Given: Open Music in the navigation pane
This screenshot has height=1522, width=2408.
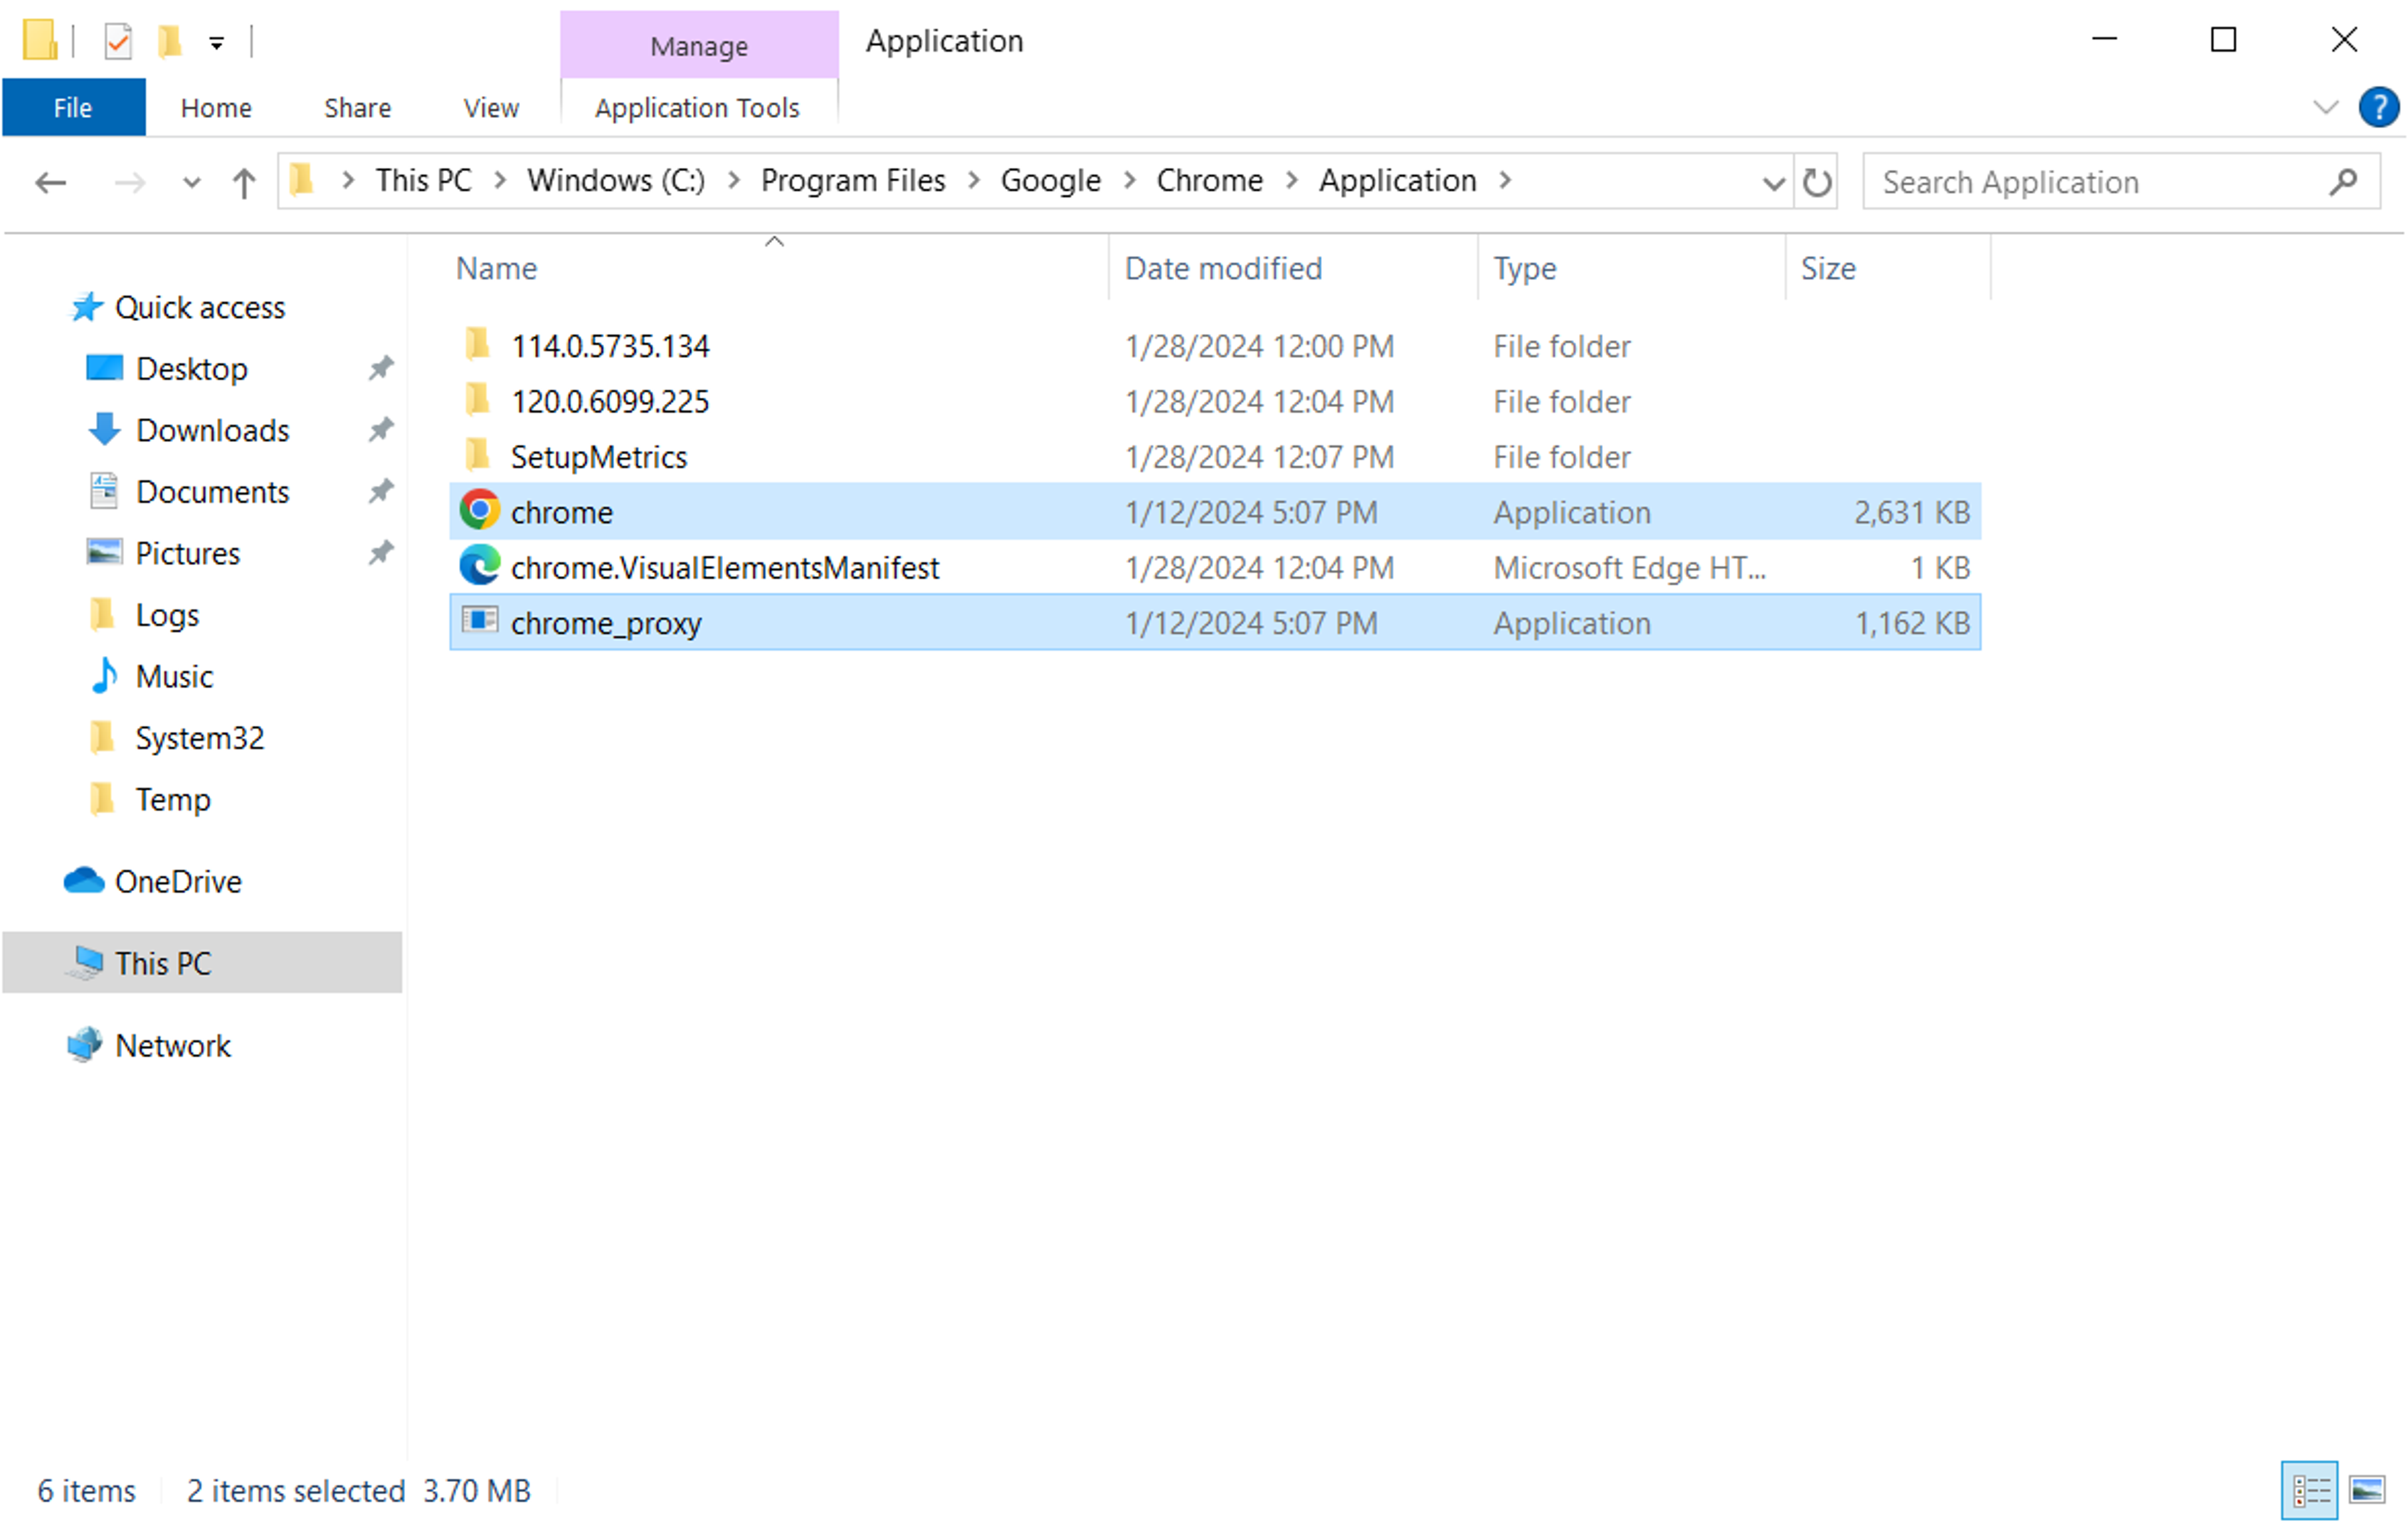Looking at the screenshot, I should coord(174,676).
